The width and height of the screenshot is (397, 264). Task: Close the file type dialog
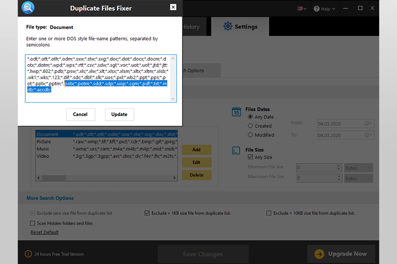[173, 7]
